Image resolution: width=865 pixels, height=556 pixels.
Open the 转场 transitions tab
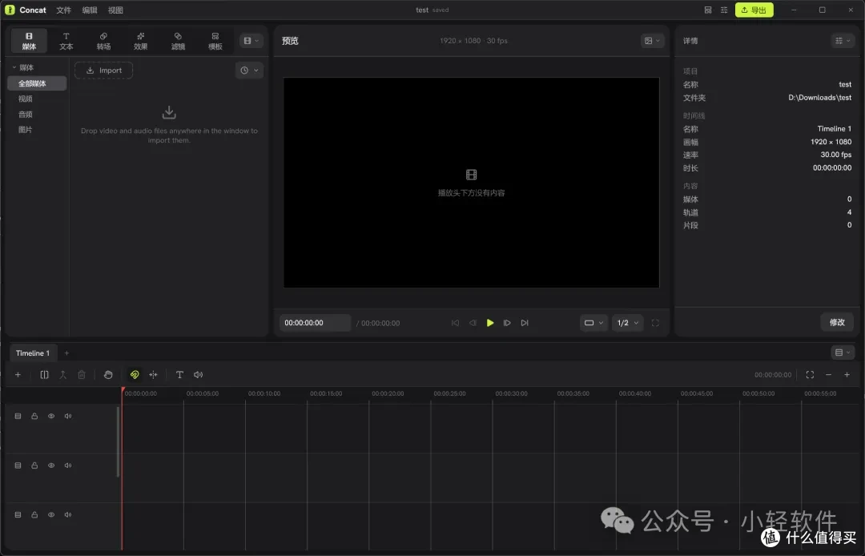pyautogui.click(x=103, y=42)
